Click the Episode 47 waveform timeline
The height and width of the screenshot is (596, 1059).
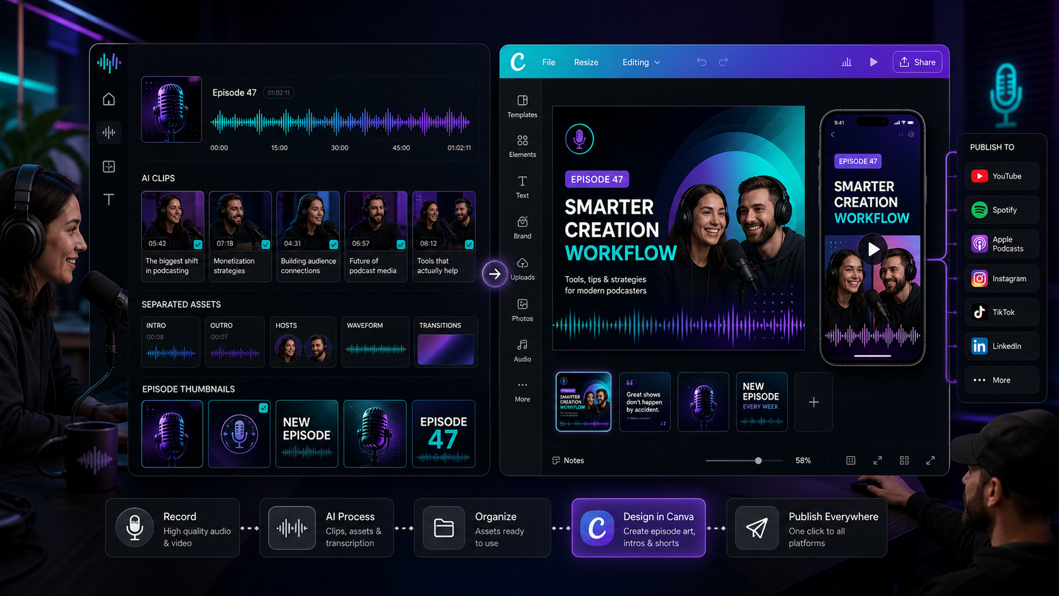pyautogui.click(x=340, y=122)
